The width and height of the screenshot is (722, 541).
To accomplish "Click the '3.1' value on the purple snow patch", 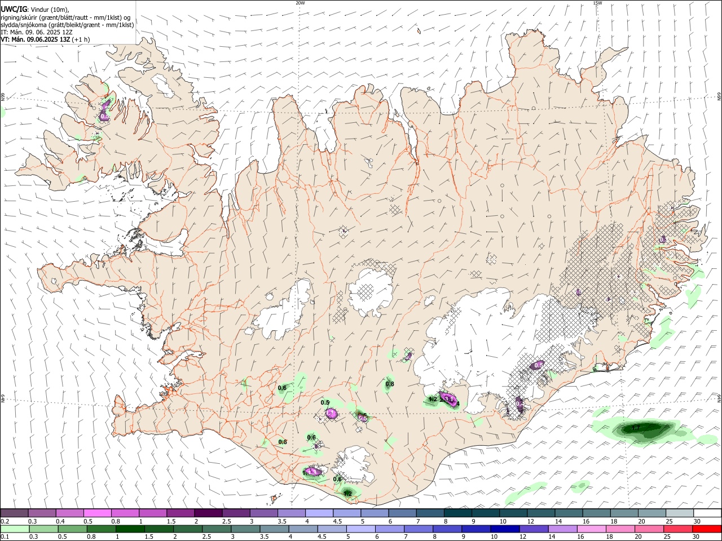I will click(450, 399).
